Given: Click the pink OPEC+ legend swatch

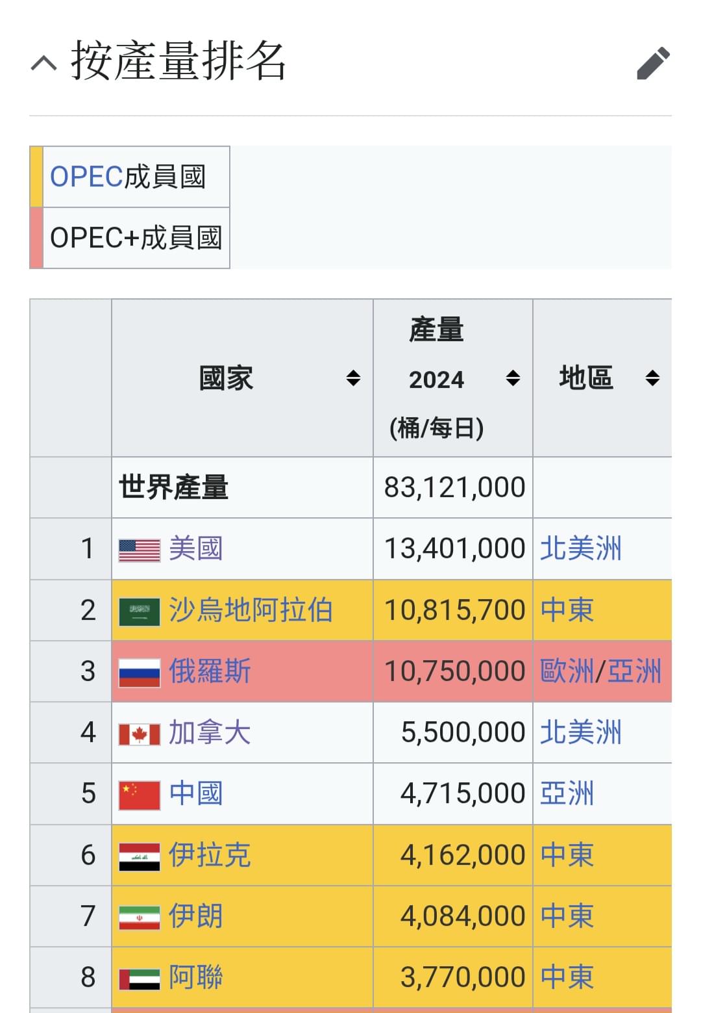Looking at the screenshot, I should pos(36,238).
